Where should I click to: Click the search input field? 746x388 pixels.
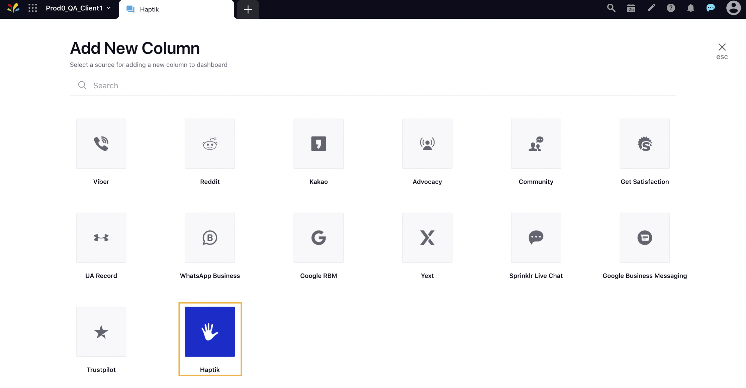point(373,85)
